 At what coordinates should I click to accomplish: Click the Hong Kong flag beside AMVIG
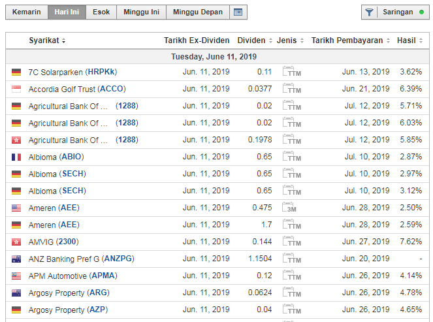point(16,242)
